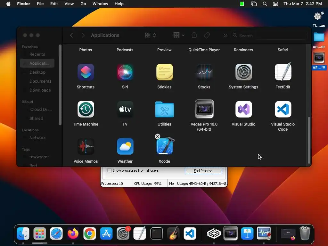Open Launchpad from the Dock

(39, 234)
